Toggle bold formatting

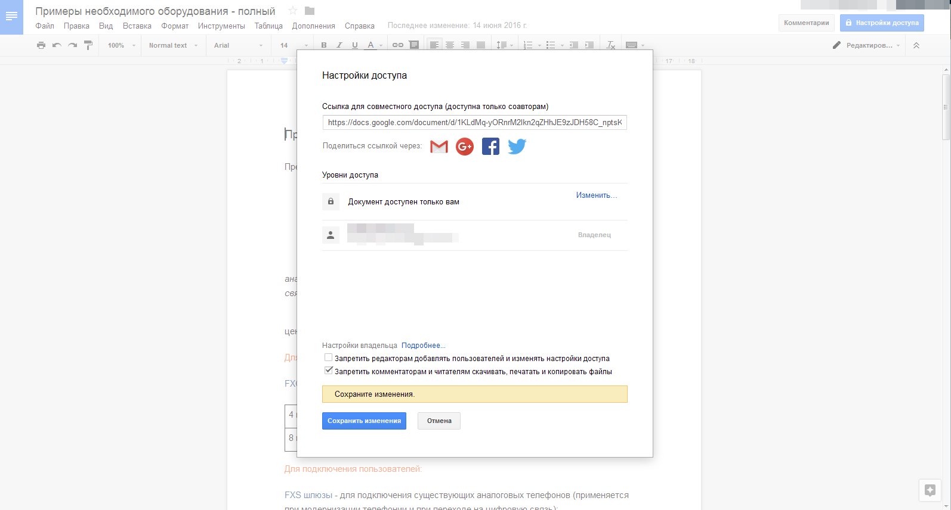[x=324, y=45]
